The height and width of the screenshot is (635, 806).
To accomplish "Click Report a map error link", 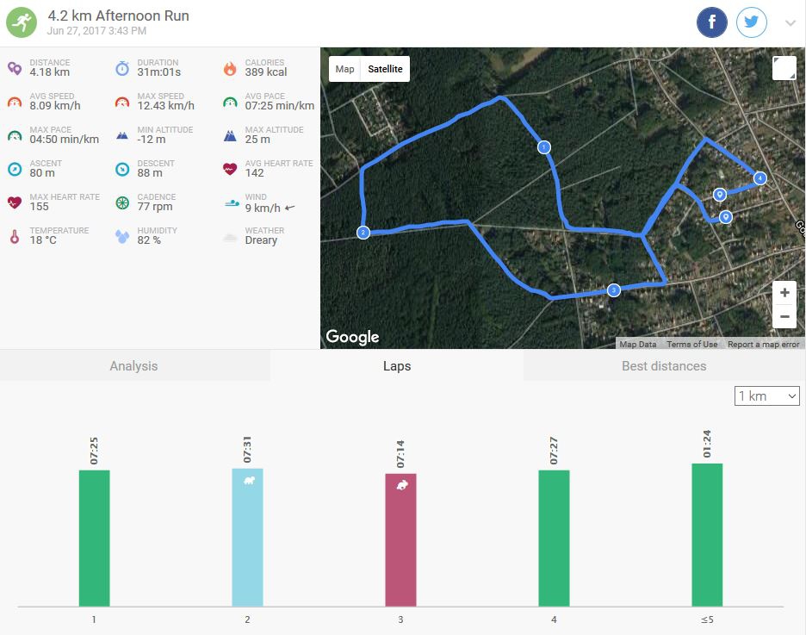I will (763, 345).
